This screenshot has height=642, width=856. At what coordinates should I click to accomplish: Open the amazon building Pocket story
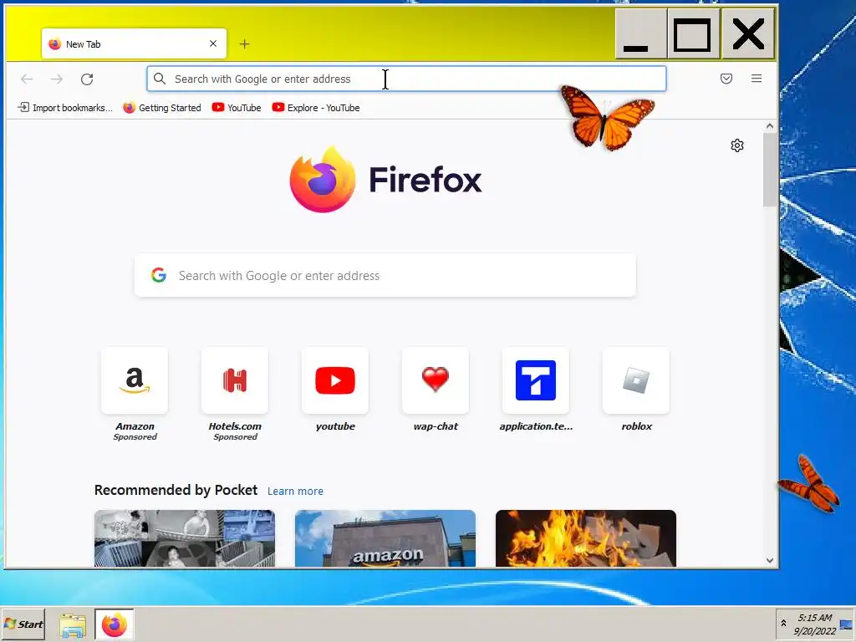pyautogui.click(x=385, y=538)
